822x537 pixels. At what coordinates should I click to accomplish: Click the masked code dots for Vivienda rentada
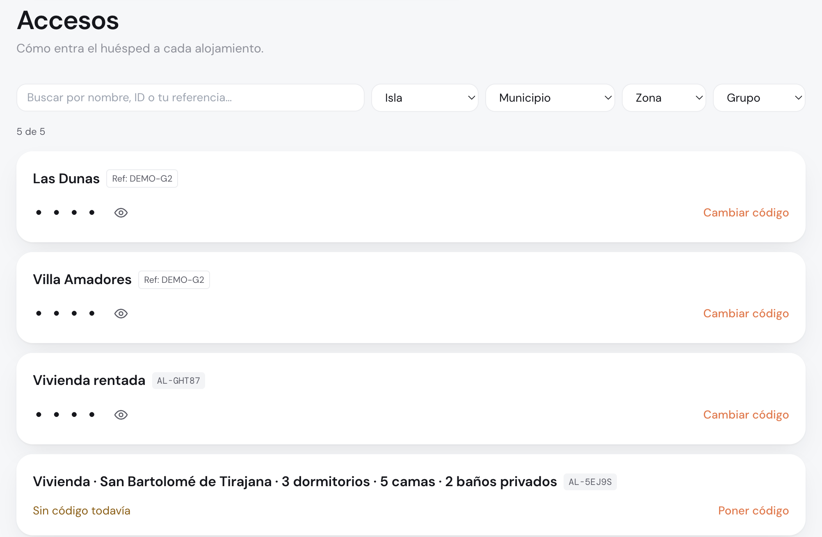[65, 414]
